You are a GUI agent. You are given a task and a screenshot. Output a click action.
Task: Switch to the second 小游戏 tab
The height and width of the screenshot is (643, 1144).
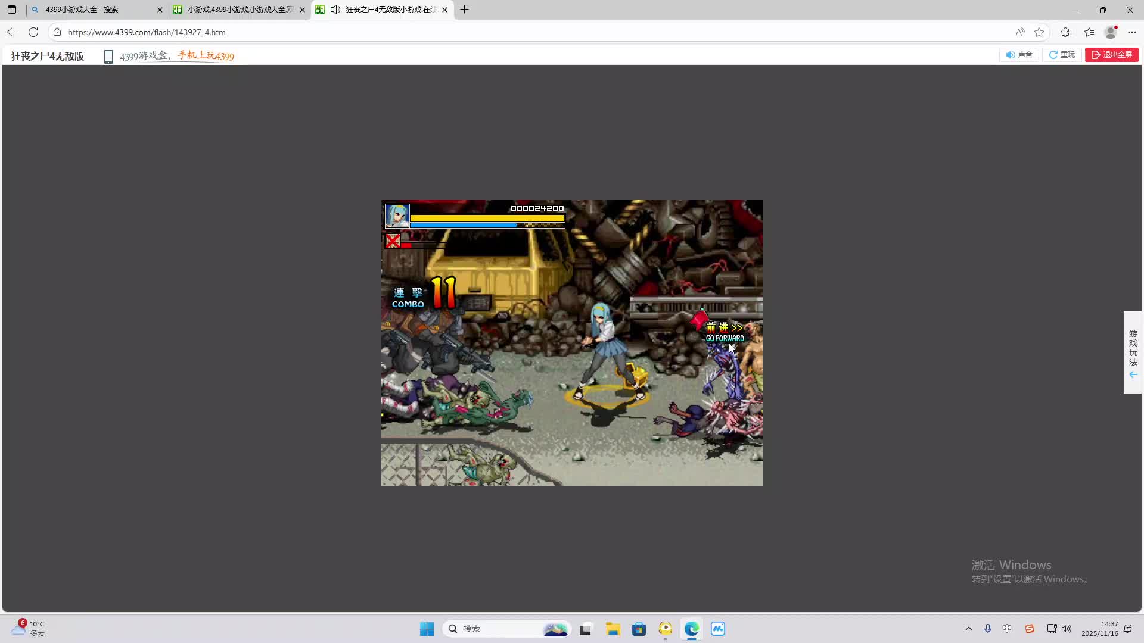(240, 10)
